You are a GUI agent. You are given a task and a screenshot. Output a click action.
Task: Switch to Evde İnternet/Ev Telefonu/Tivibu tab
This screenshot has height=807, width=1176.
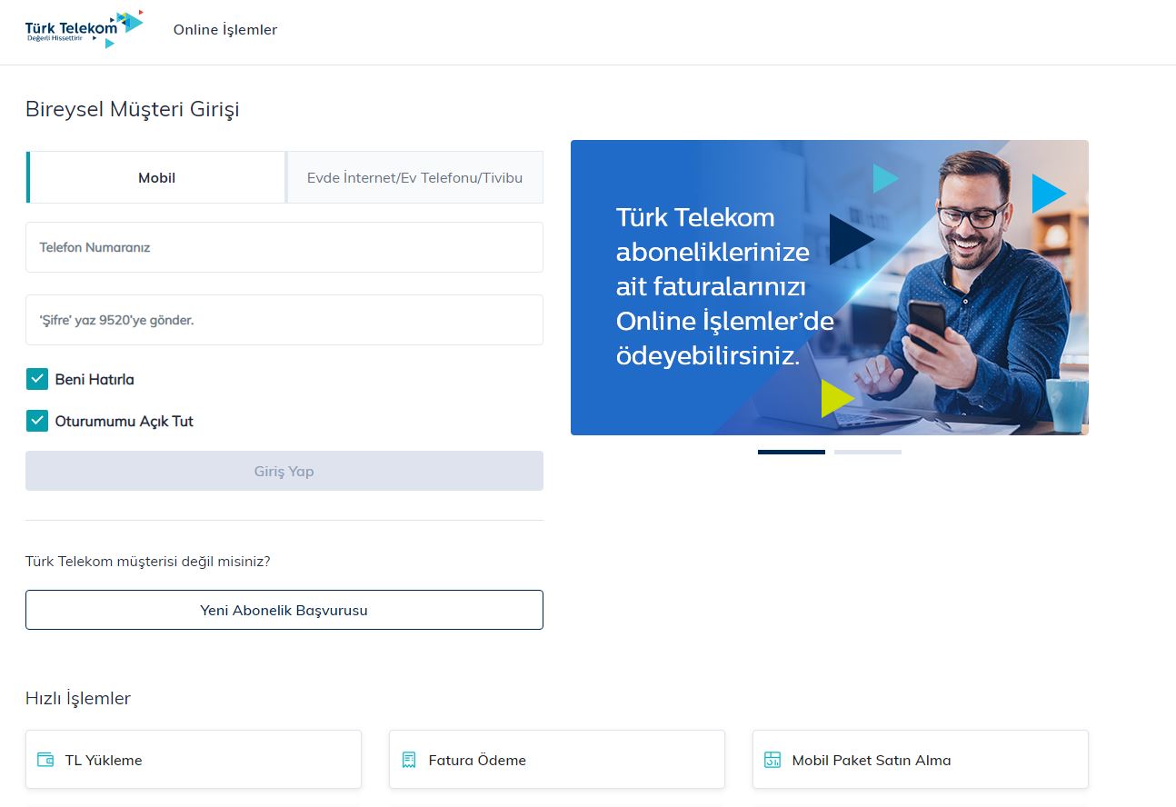(414, 177)
